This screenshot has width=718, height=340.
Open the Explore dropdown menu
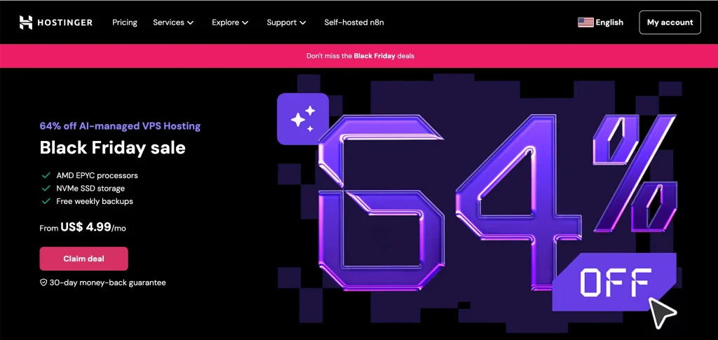pyautogui.click(x=230, y=22)
